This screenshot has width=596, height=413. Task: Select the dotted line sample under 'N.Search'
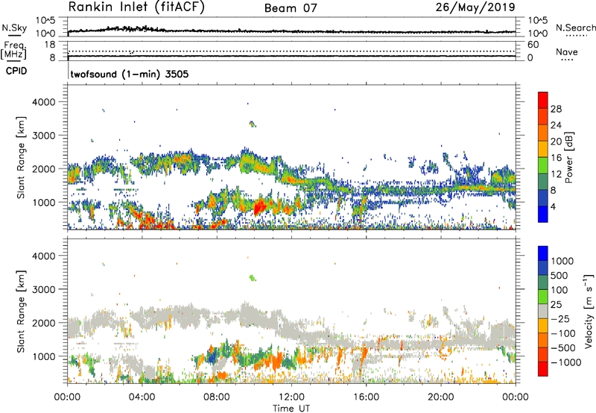point(577,36)
